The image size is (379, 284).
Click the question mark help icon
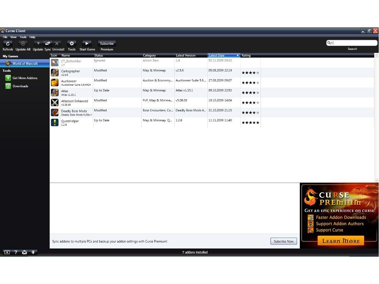(x=16, y=252)
